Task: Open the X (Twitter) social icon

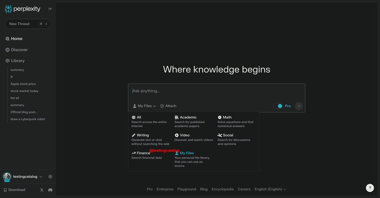Action: pyautogui.click(x=42, y=190)
